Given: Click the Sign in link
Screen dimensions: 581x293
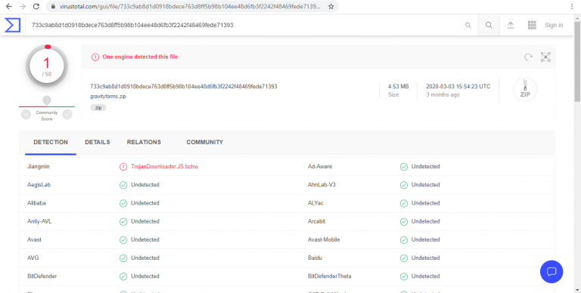Looking at the screenshot, I should [554, 25].
